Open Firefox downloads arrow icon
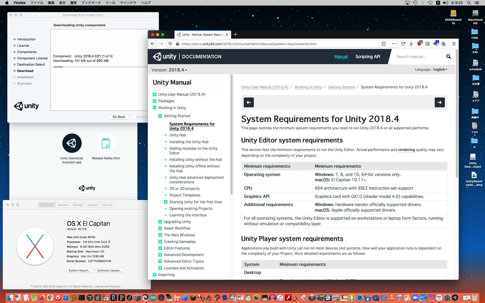 [411, 44]
